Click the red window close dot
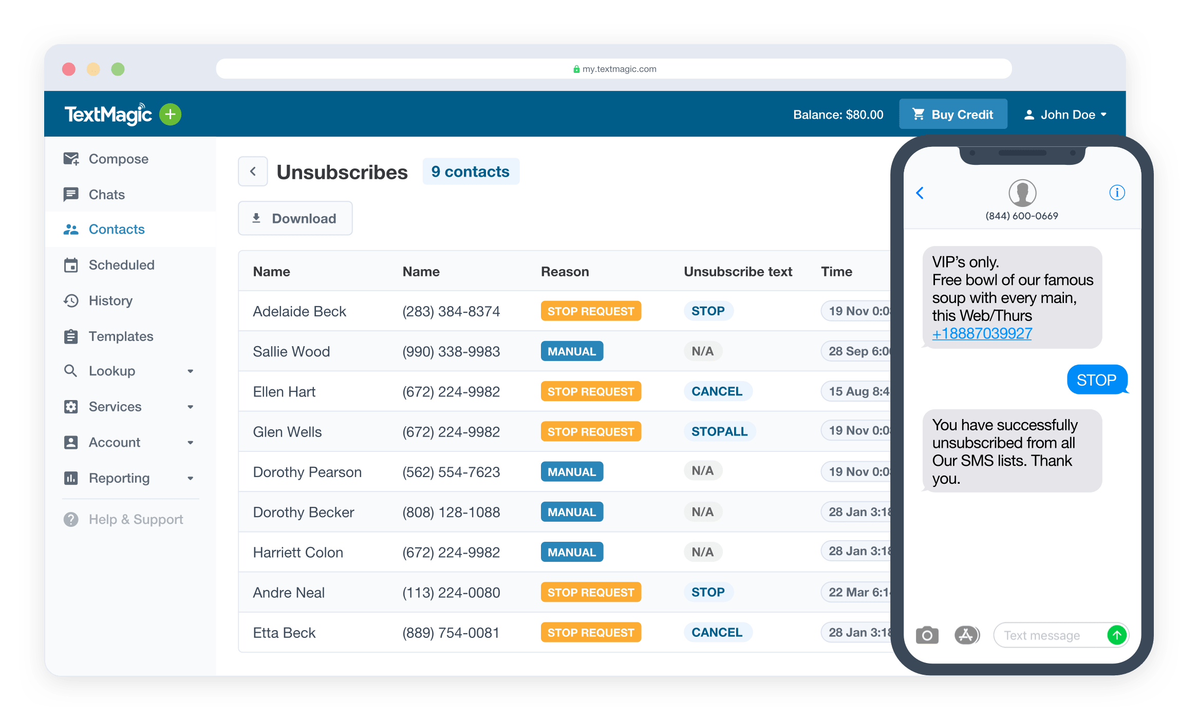The height and width of the screenshot is (721, 1198). click(x=69, y=69)
